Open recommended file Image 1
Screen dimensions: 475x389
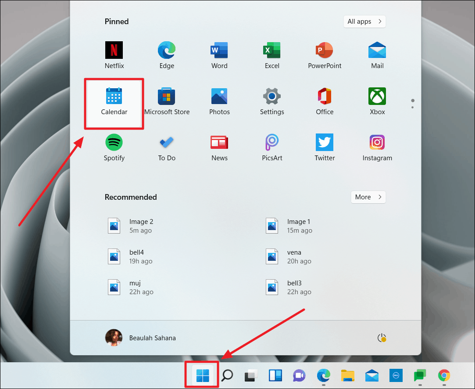click(289, 226)
